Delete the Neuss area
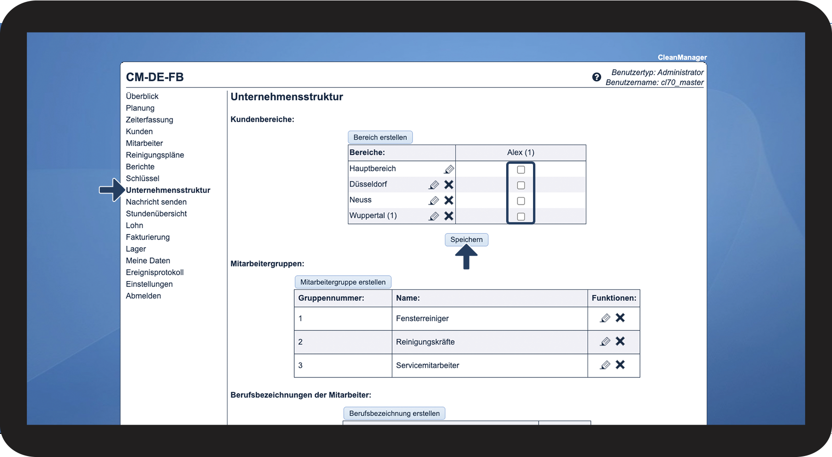 pos(449,200)
